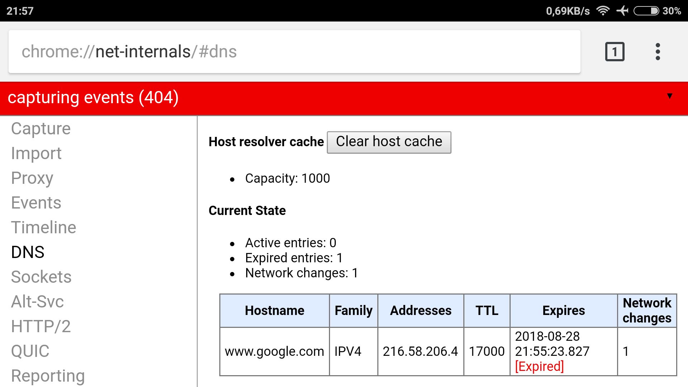Select the Expires column header
The image size is (688, 387).
pyautogui.click(x=564, y=311)
